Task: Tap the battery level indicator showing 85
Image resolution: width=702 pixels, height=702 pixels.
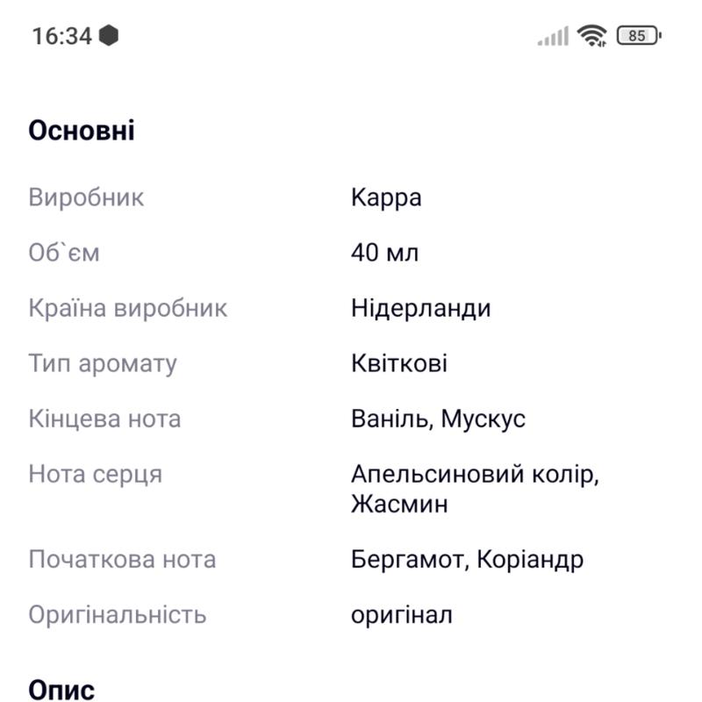Action: [x=639, y=36]
